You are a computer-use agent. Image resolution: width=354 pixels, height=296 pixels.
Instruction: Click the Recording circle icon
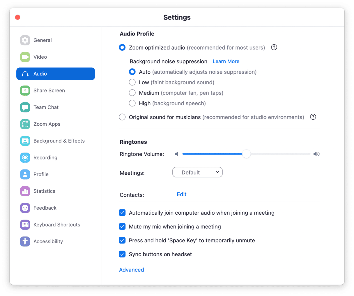coord(25,157)
